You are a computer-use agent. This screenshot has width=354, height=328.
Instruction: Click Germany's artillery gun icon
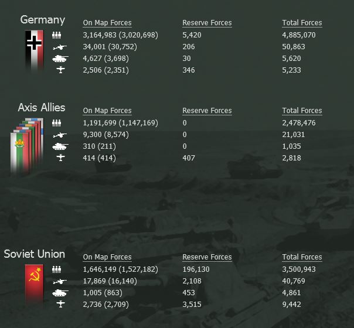(x=60, y=47)
